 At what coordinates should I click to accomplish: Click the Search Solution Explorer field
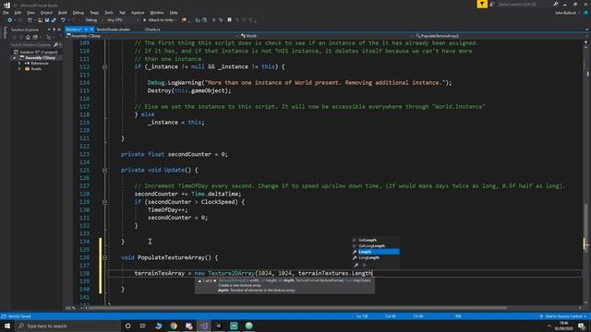(31, 45)
